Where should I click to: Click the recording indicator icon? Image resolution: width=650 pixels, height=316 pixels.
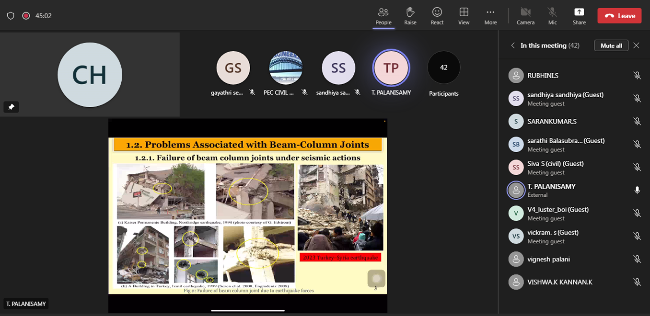click(26, 16)
